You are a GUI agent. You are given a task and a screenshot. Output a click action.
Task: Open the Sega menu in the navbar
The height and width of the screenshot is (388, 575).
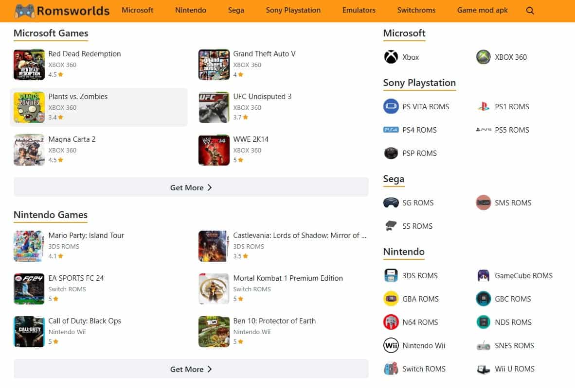pyautogui.click(x=236, y=10)
